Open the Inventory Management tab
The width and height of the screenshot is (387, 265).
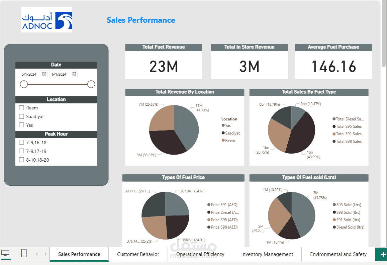pyautogui.click(x=267, y=254)
